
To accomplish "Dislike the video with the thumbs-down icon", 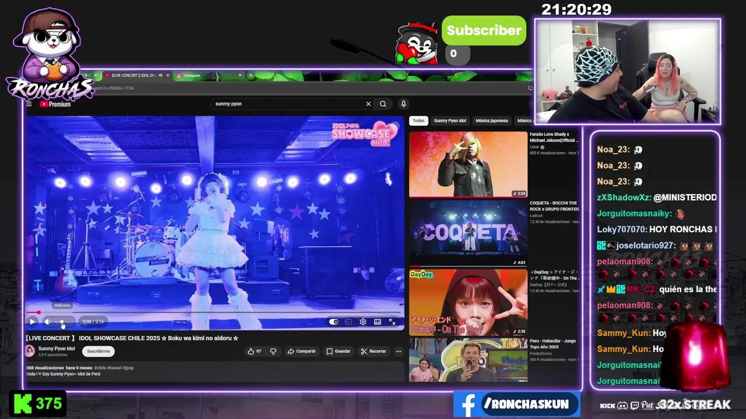I will pos(273,351).
